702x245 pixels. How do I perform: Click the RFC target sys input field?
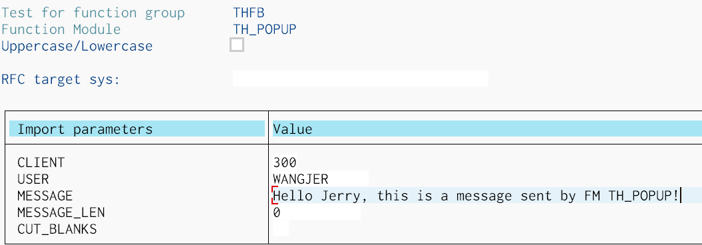pos(361,79)
